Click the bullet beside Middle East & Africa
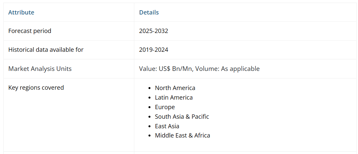The image size is (358, 154). click(x=150, y=136)
